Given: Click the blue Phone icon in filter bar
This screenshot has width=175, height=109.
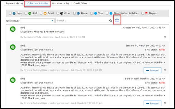Looking at the screenshot, I should 78,13.
